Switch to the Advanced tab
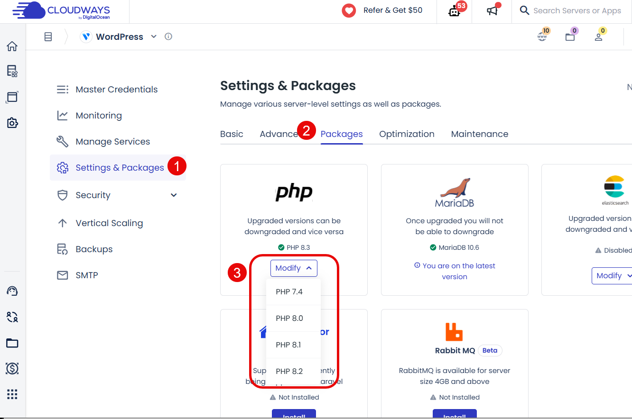This screenshot has width=632, height=419. pyautogui.click(x=279, y=134)
